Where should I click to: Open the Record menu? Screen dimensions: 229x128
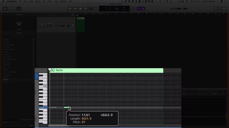click(38, 1)
